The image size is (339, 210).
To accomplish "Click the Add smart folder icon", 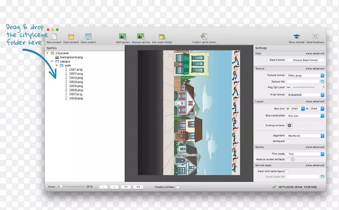I will pos(162,37).
